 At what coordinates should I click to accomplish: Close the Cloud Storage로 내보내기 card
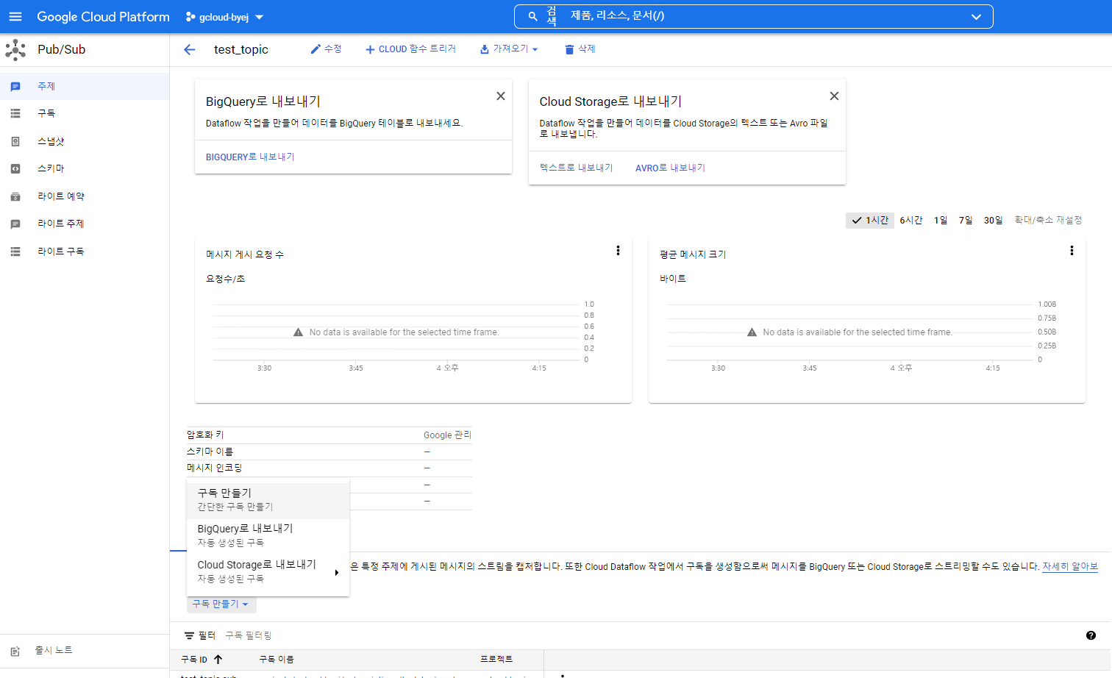pyautogui.click(x=834, y=96)
